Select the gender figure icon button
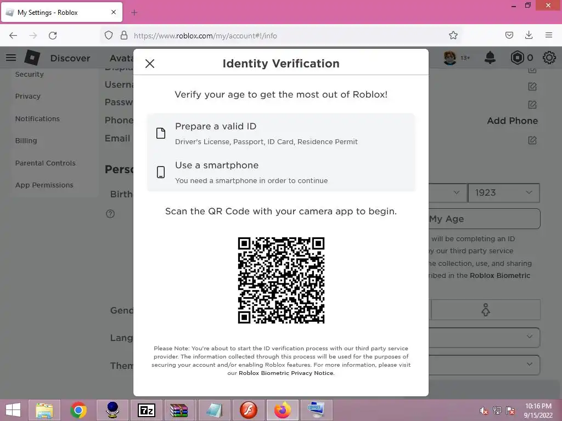Screen dimensions: 562x421 click(x=486, y=310)
